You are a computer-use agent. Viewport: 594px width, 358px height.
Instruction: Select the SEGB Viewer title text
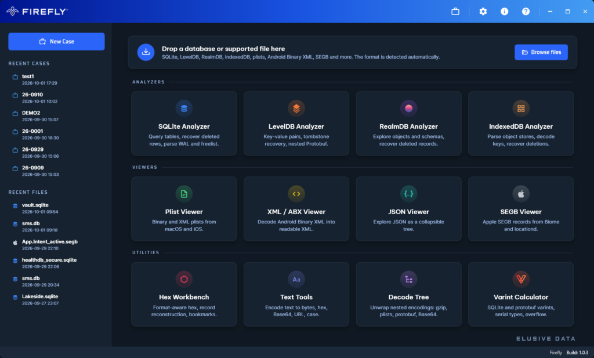(x=521, y=212)
